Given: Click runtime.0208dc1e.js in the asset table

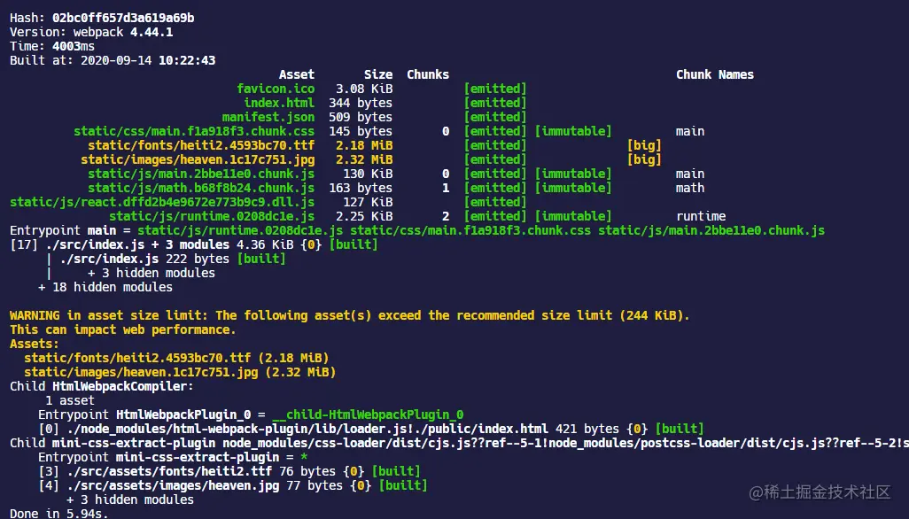Looking at the screenshot, I should tap(212, 217).
